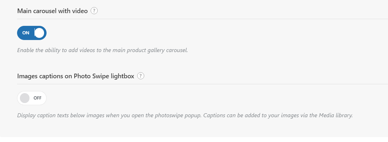388x142 pixels.
Task: Click the white knob on the blue ON switch
Action: click(39, 33)
